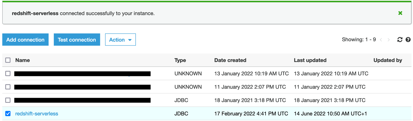This screenshot has width=413, height=121.
Task: Open the redshift-serverless connection link
Action: coord(37,114)
